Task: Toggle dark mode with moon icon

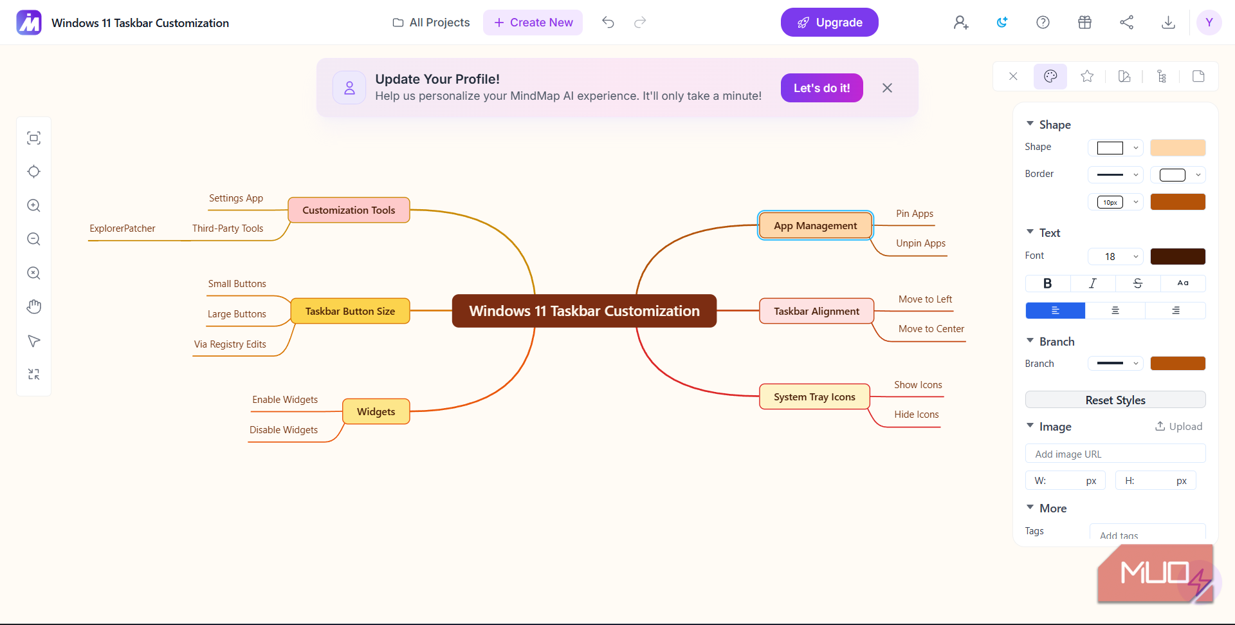Action: pos(1002,23)
